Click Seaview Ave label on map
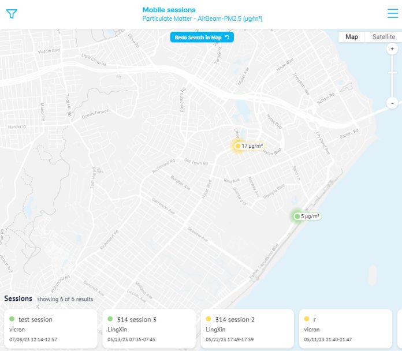Screen dimensions: 402x351 point(198,234)
